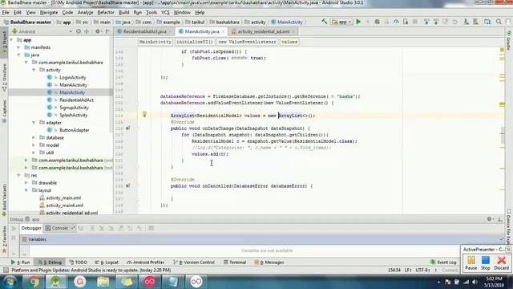Click the debug panel settings gear icon

[490, 219]
